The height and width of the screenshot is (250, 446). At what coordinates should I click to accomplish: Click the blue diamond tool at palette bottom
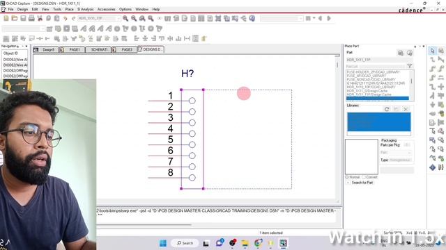tap(432, 167)
